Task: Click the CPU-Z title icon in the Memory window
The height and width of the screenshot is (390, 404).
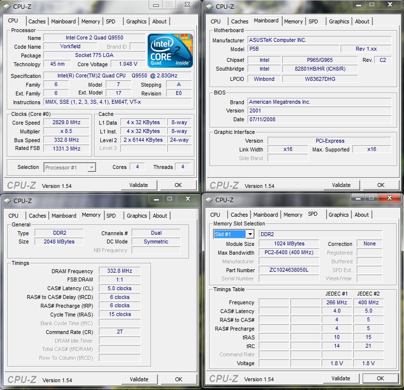Action: pyautogui.click(x=7, y=201)
